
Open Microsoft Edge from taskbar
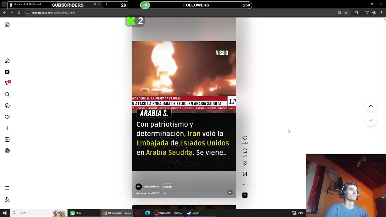147,213
